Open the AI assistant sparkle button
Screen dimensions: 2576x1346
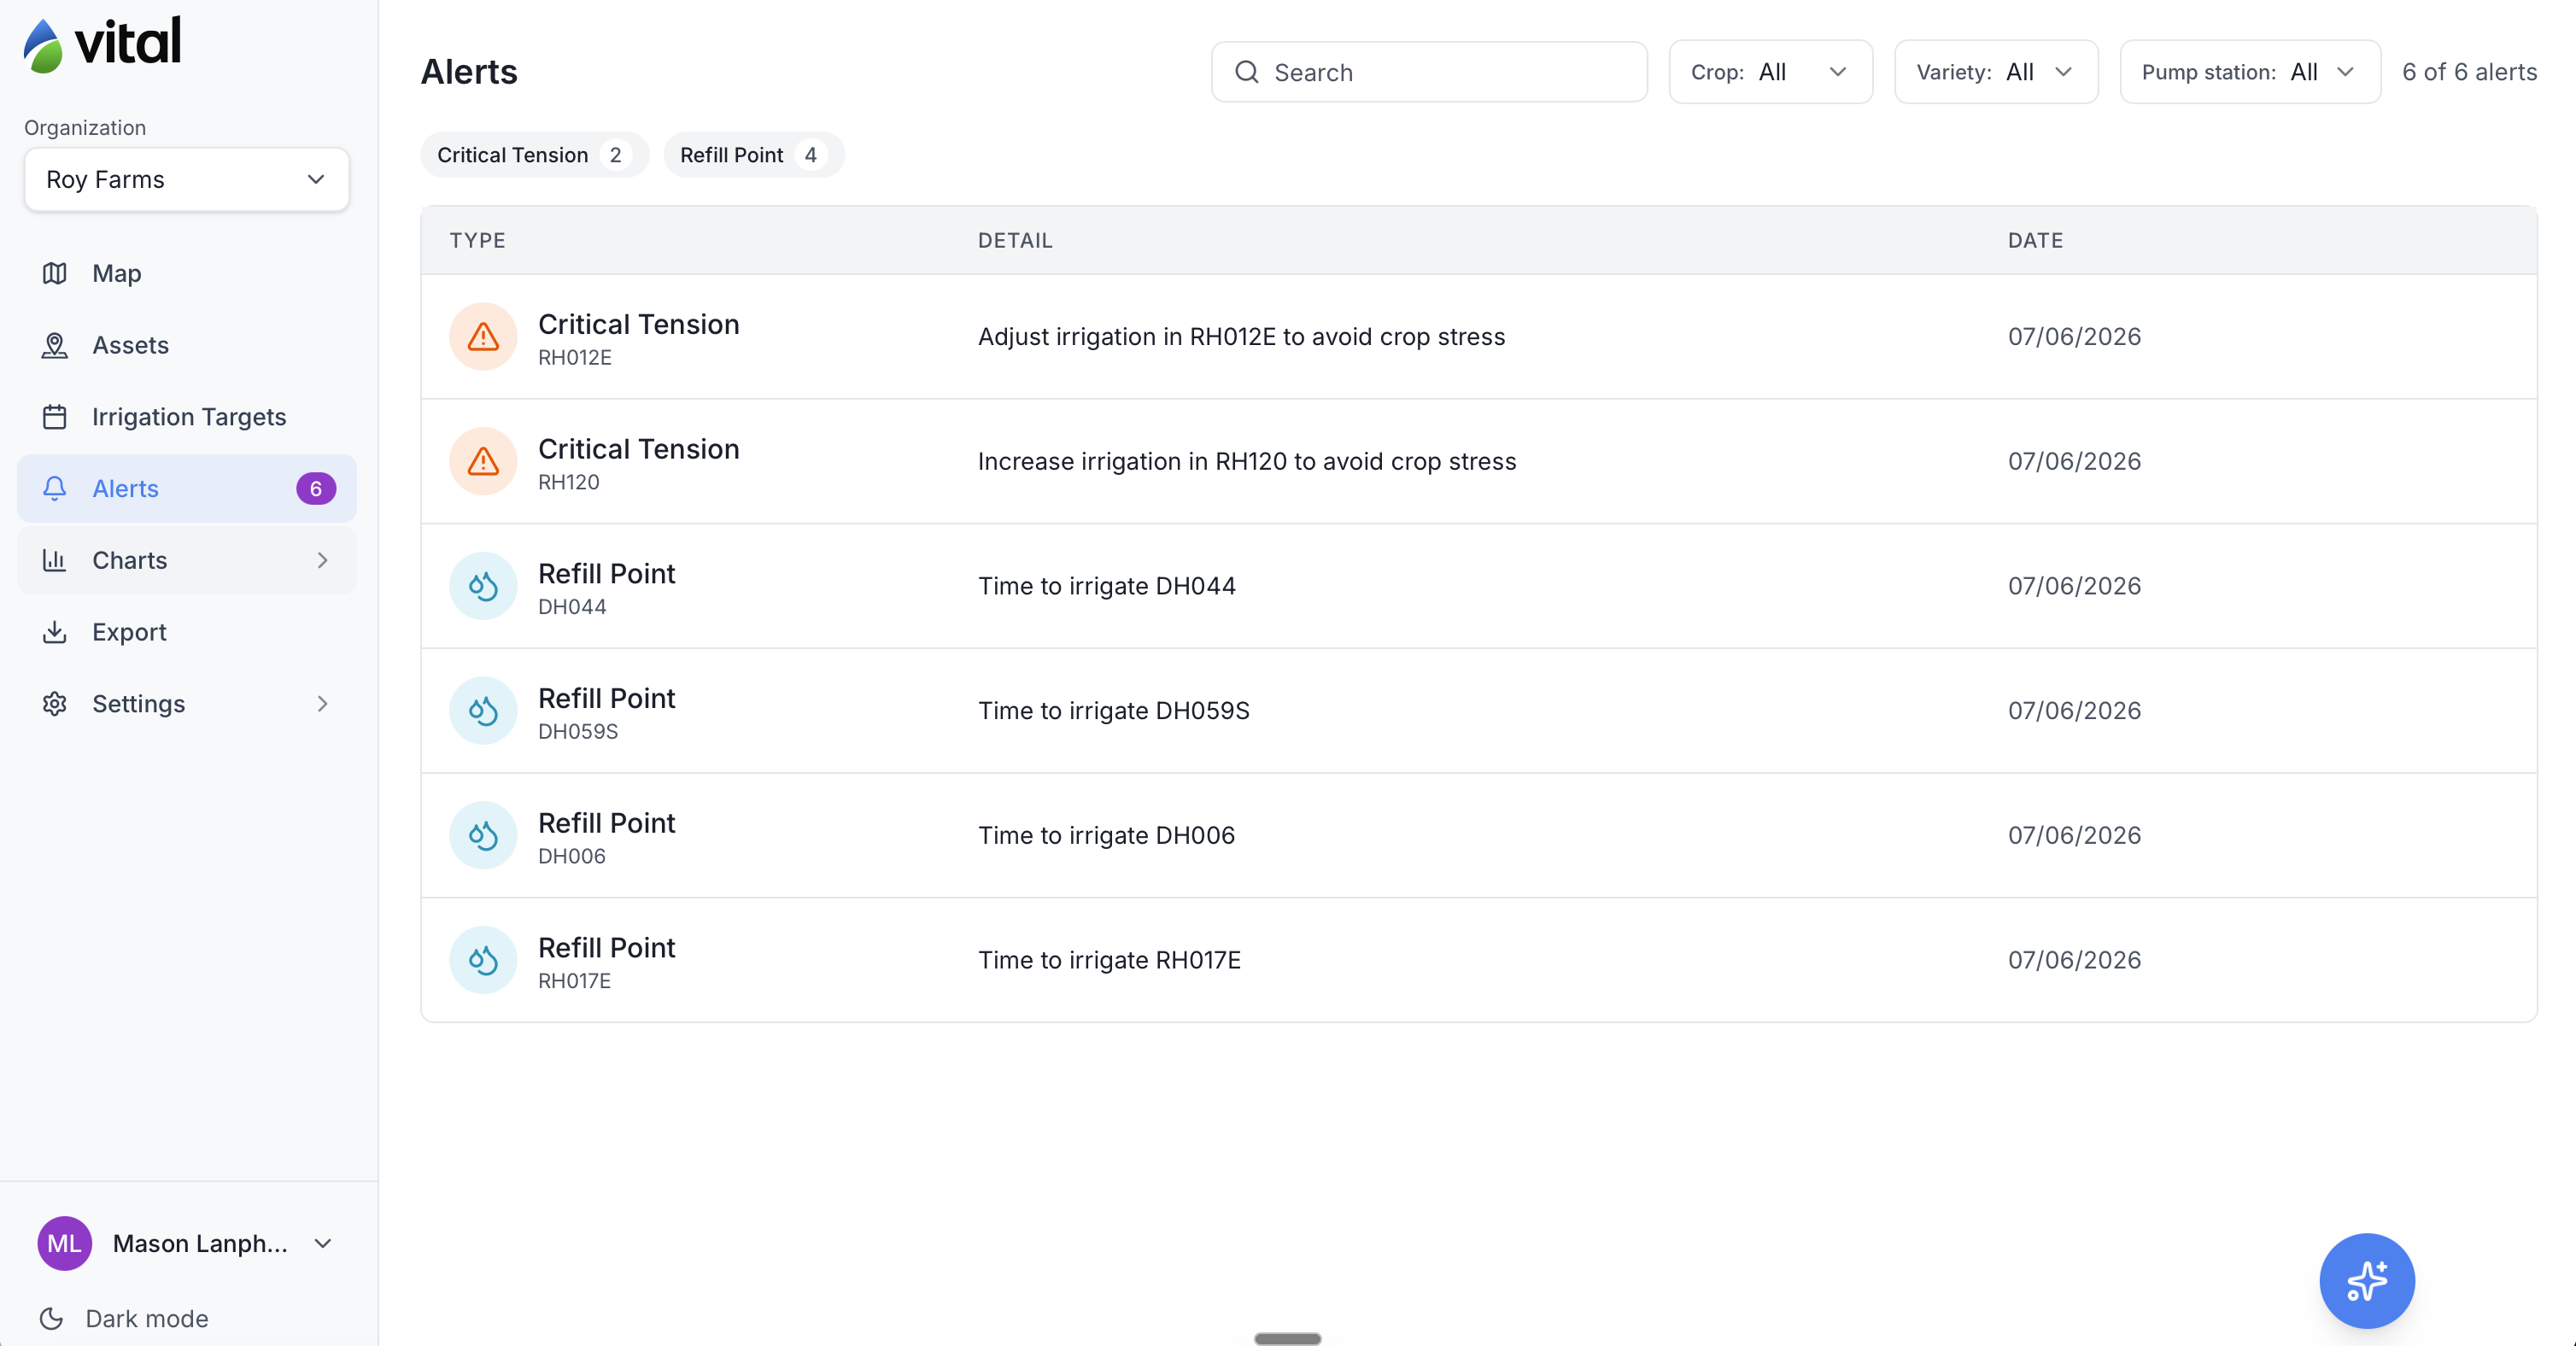tap(2367, 1281)
